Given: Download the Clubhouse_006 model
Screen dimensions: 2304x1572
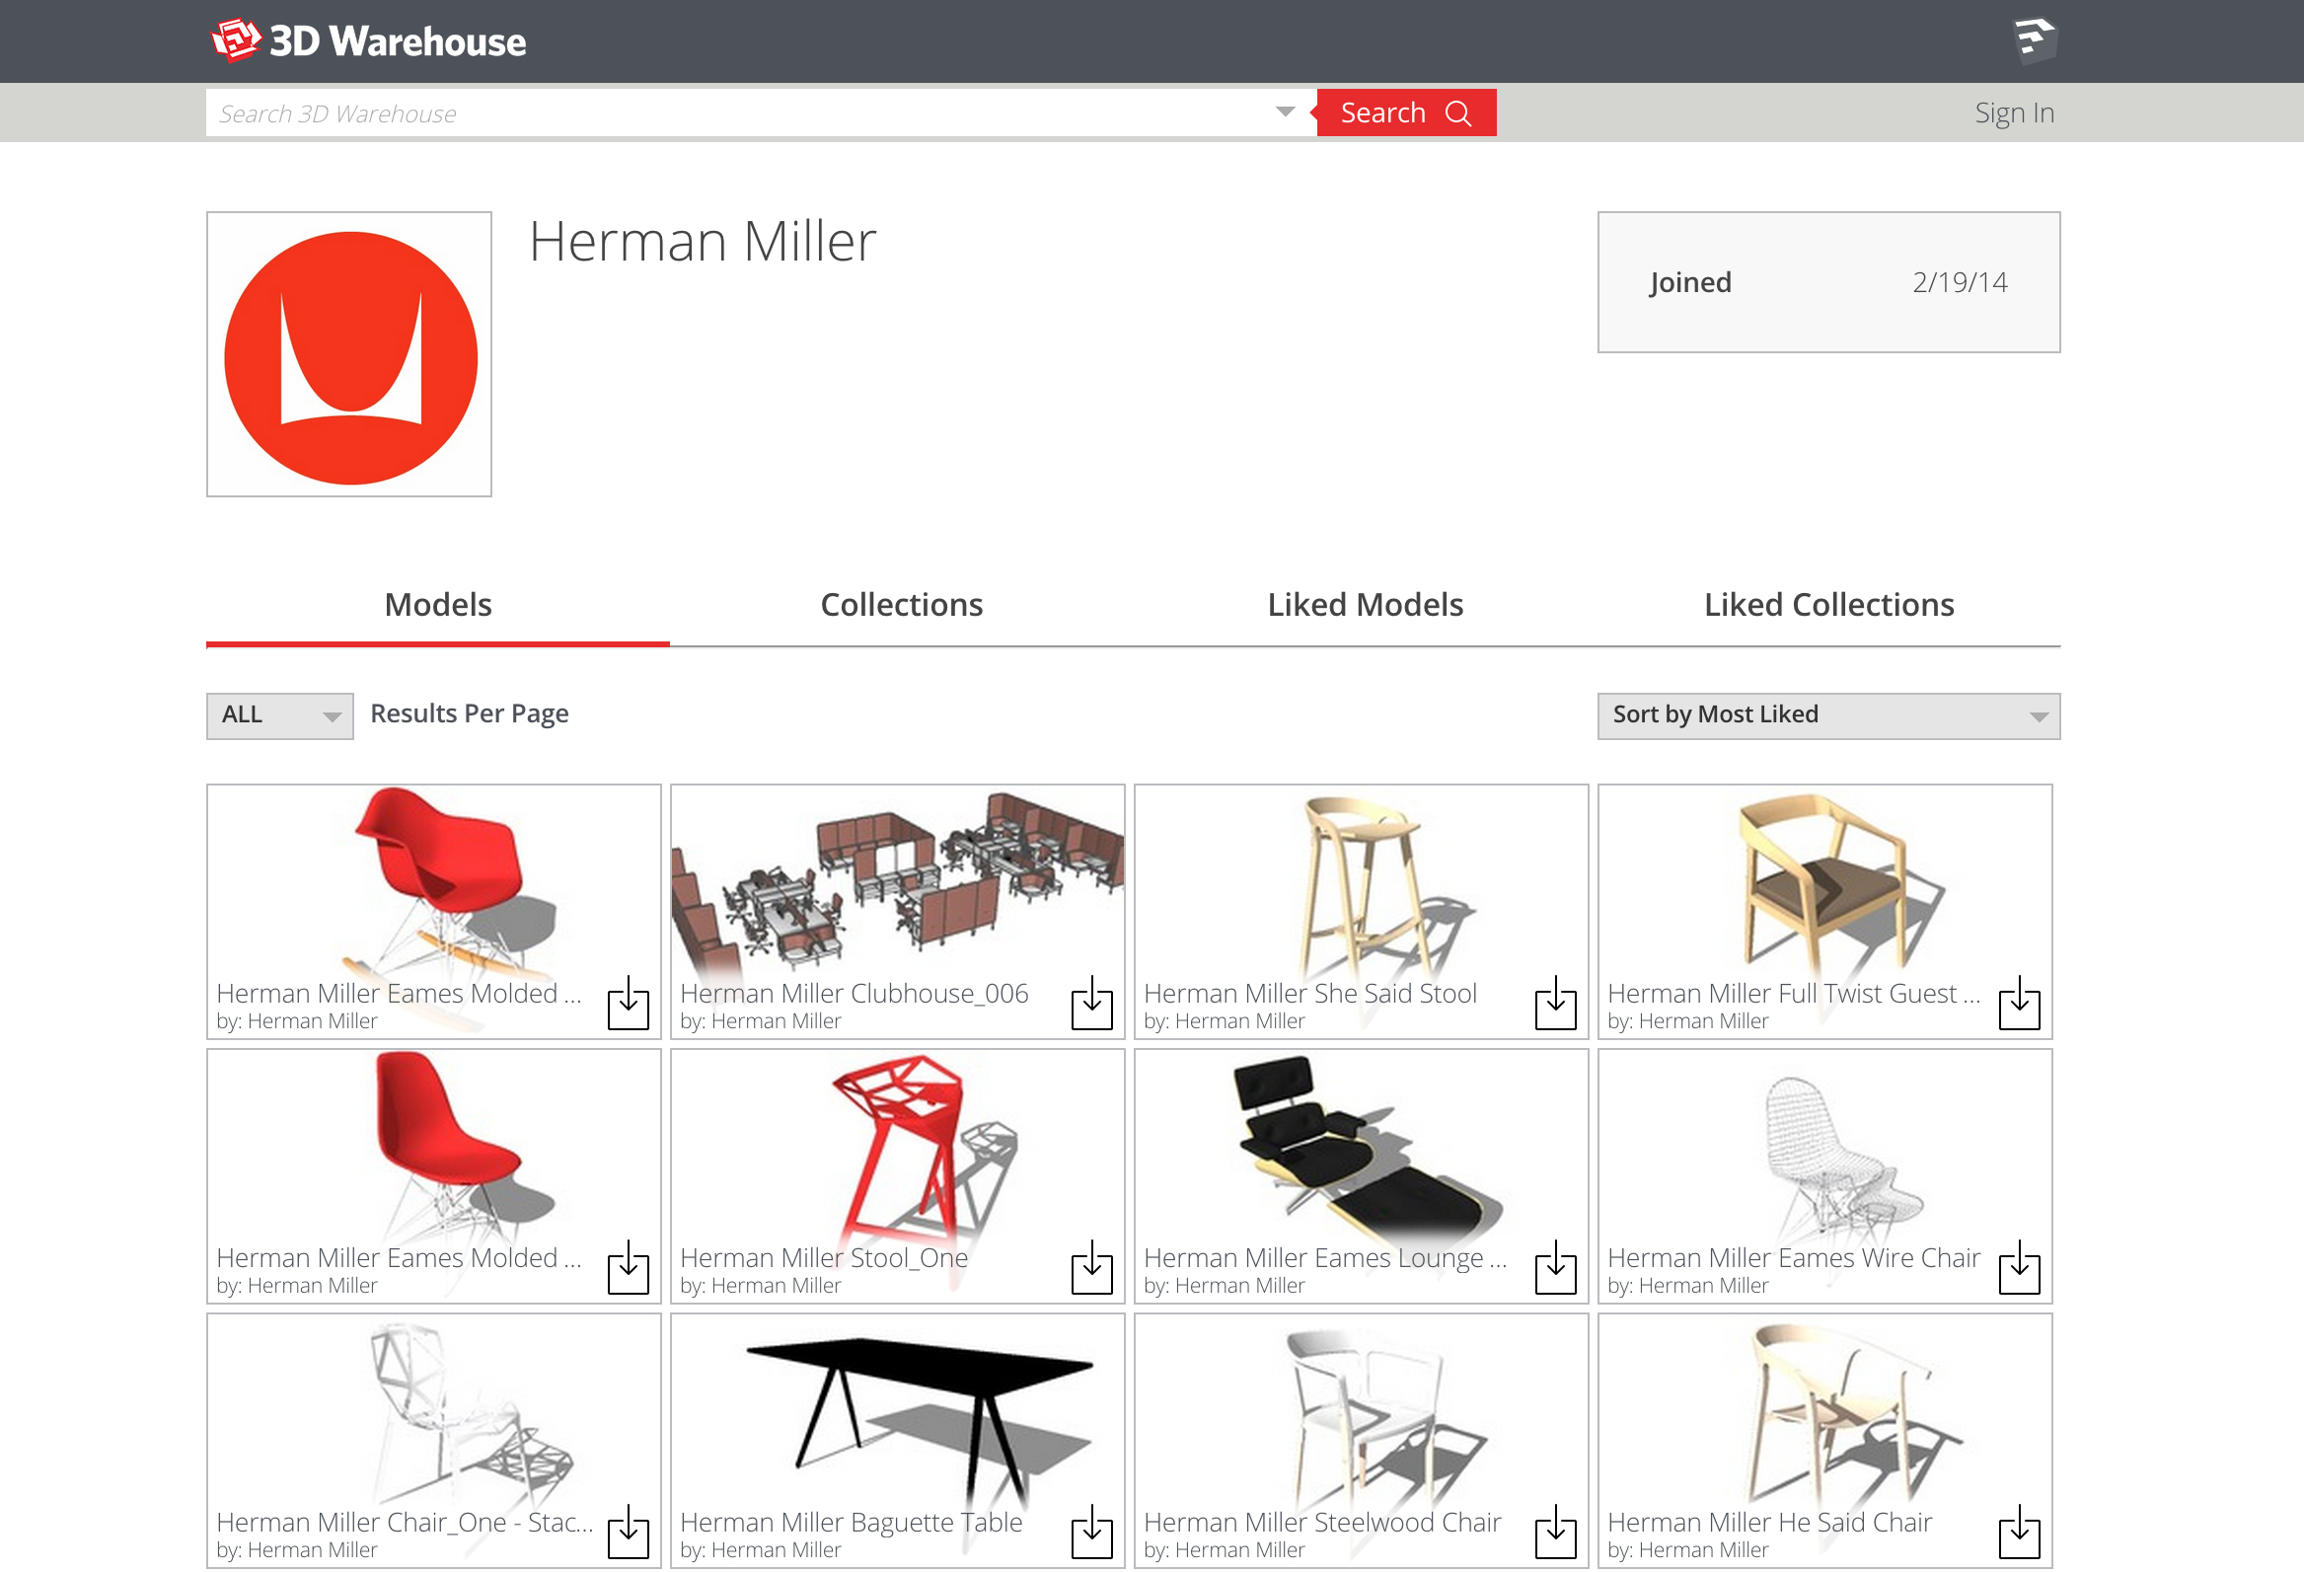Looking at the screenshot, I should pyautogui.click(x=1091, y=1005).
